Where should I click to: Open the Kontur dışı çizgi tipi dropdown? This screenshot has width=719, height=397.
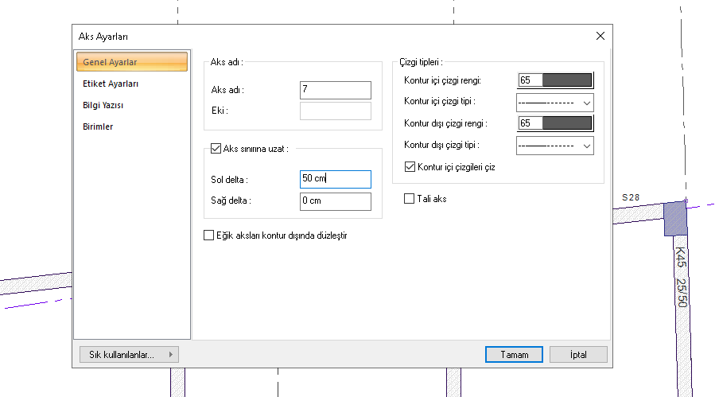555,146
